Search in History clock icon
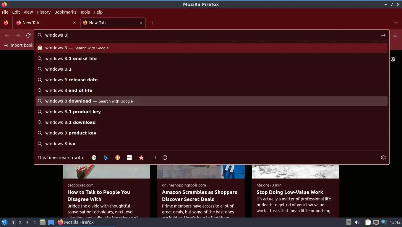 click(x=165, y=158)
